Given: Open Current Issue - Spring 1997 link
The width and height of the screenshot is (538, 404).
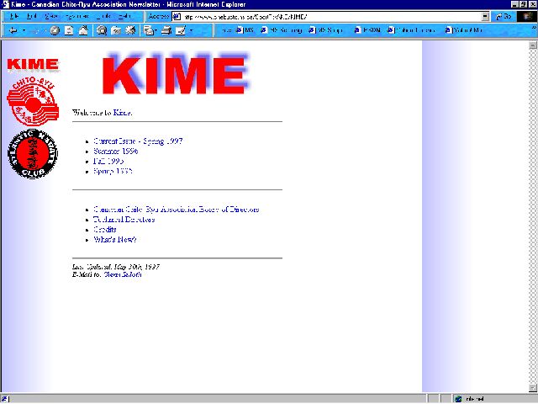Looking at the screenshot, I should 138,142.
